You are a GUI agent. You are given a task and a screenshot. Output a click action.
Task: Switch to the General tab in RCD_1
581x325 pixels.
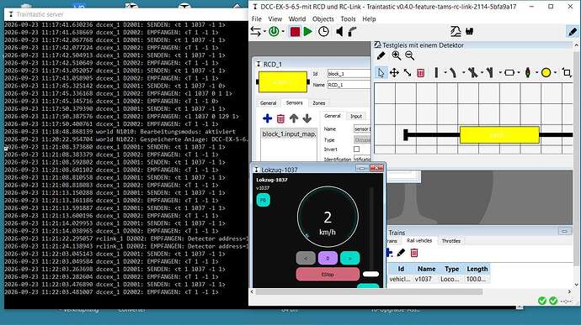point(268,103)
